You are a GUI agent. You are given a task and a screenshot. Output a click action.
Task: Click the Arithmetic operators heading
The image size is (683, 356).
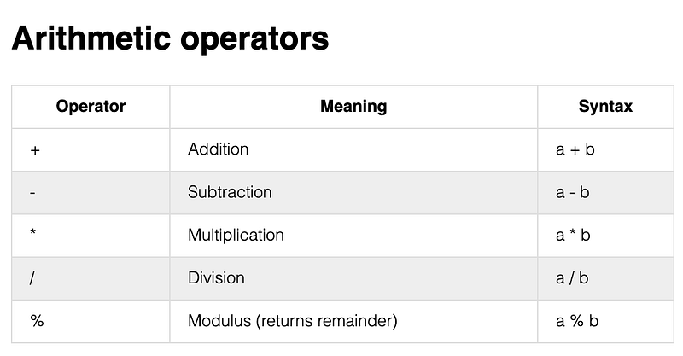(170, 38)
